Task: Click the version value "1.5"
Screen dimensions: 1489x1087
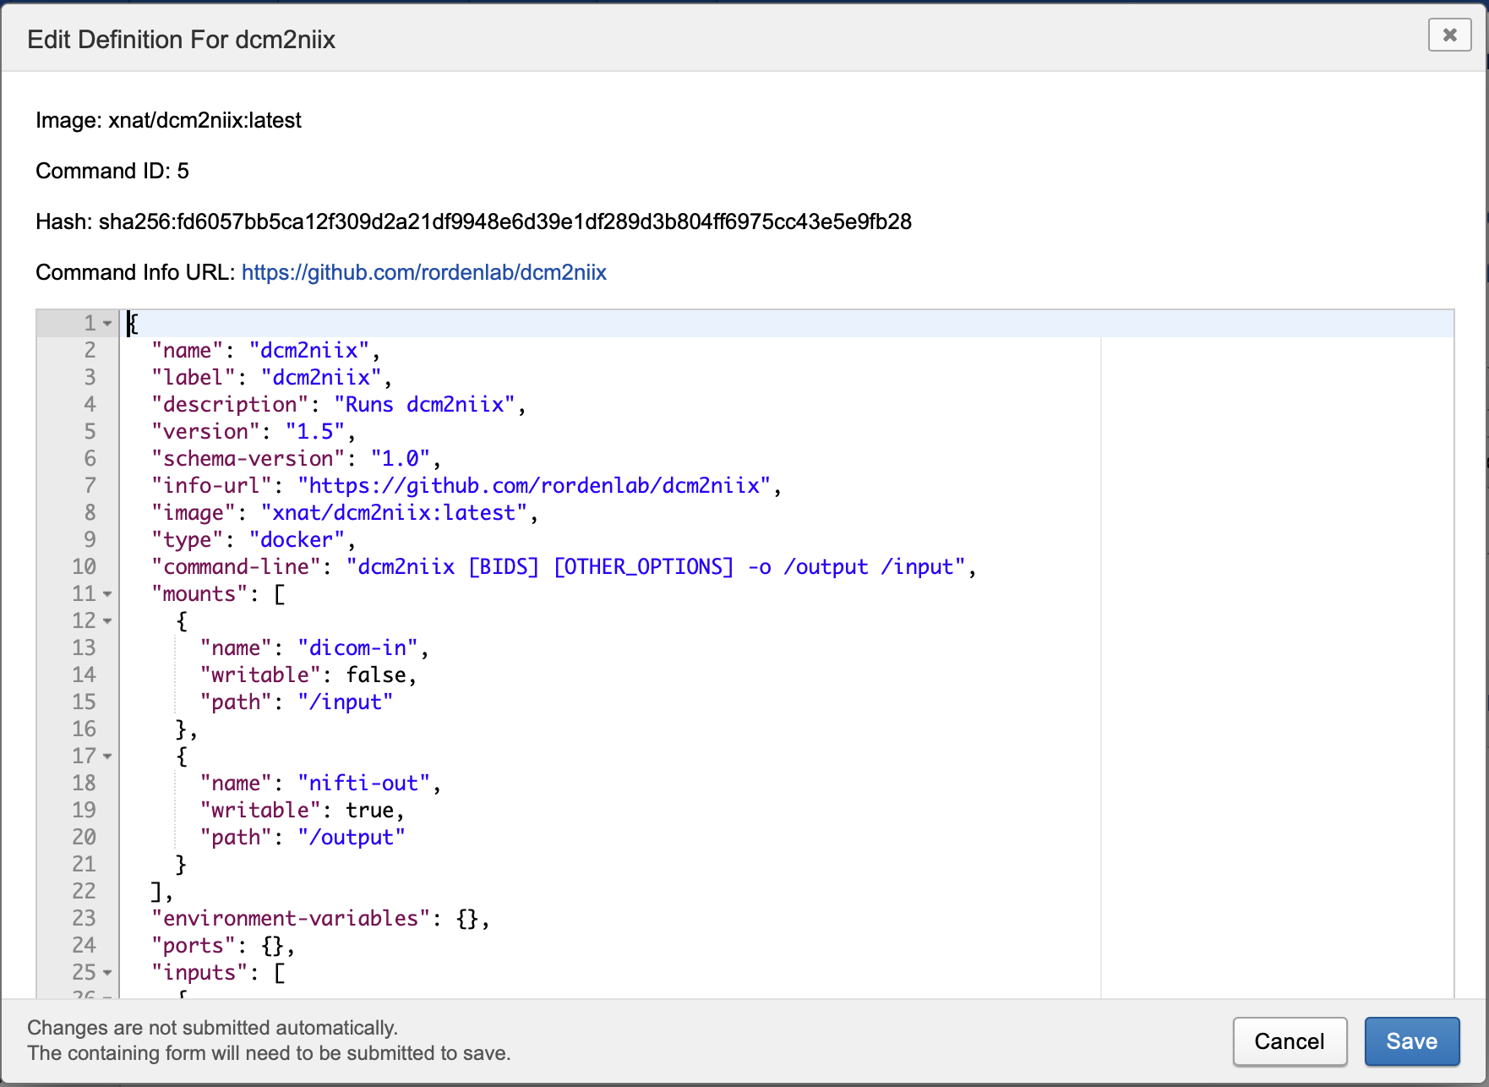Action: (x=315, y=432)
